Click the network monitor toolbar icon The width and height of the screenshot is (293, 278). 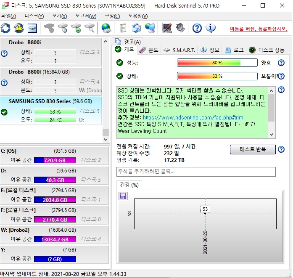coord(150,28)
